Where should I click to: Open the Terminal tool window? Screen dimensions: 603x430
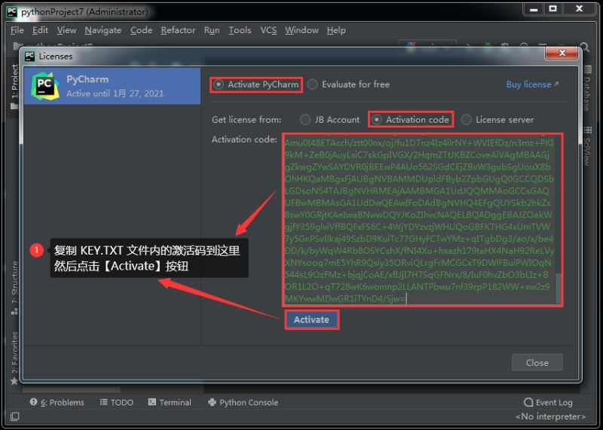pyautogui.click(x=170, y=403)
